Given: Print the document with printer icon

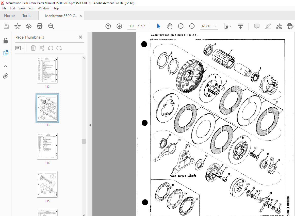Looking at the screenshot, I should coord(40,26).
